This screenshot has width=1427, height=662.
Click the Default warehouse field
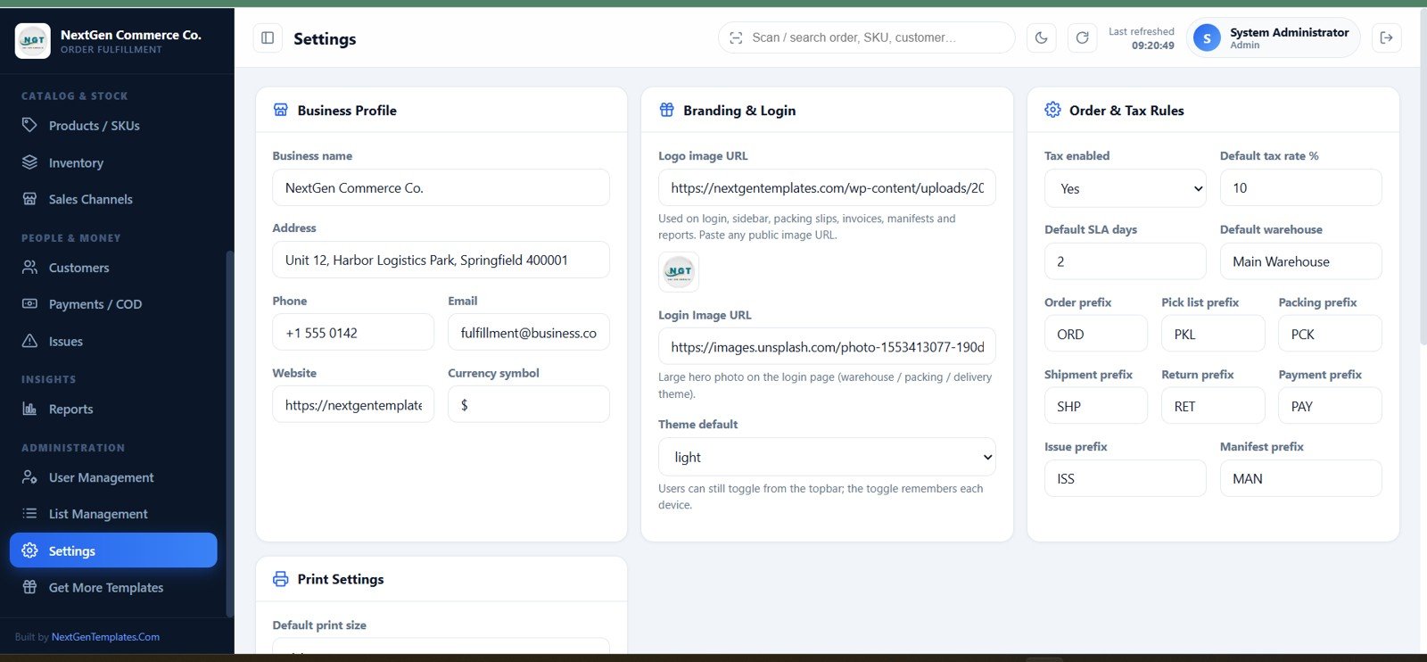[x=1300, y=261]
